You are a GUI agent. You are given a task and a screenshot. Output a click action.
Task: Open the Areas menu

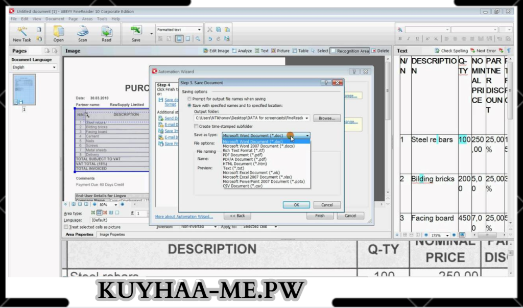[x=87, y=19]
